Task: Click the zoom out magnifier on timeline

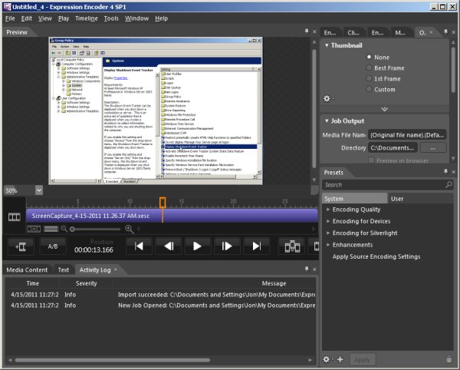Action: point(64,229)
